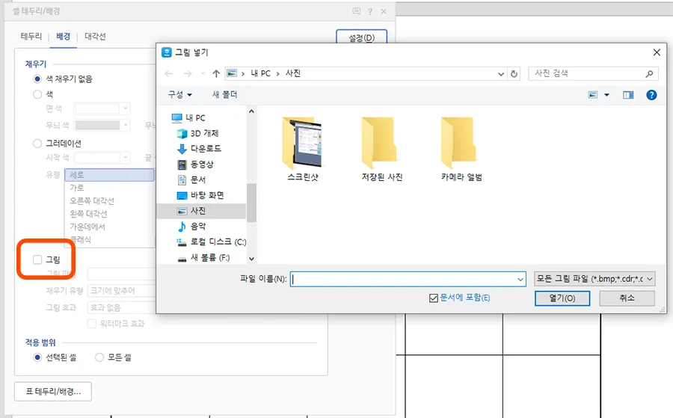Open the 저장된 사진 folder
Screen dimensions: 673x418
coord(382,149)
